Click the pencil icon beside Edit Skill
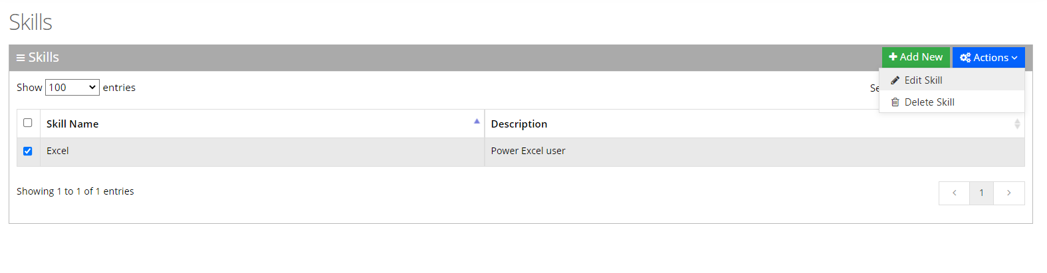This screenshot has height=273, width=1047. click(x=895, y=80)
